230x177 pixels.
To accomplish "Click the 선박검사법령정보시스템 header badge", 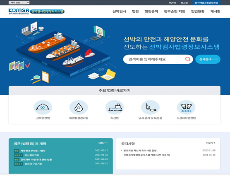I will pyautogui.click(x=47, y=12).
